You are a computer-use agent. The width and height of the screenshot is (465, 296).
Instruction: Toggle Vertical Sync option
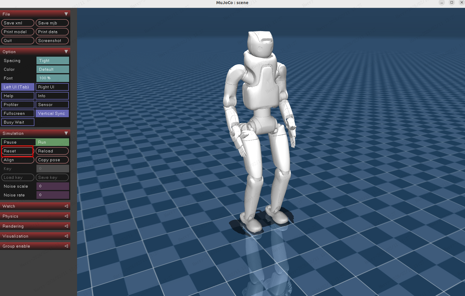[x=52, y=113]
